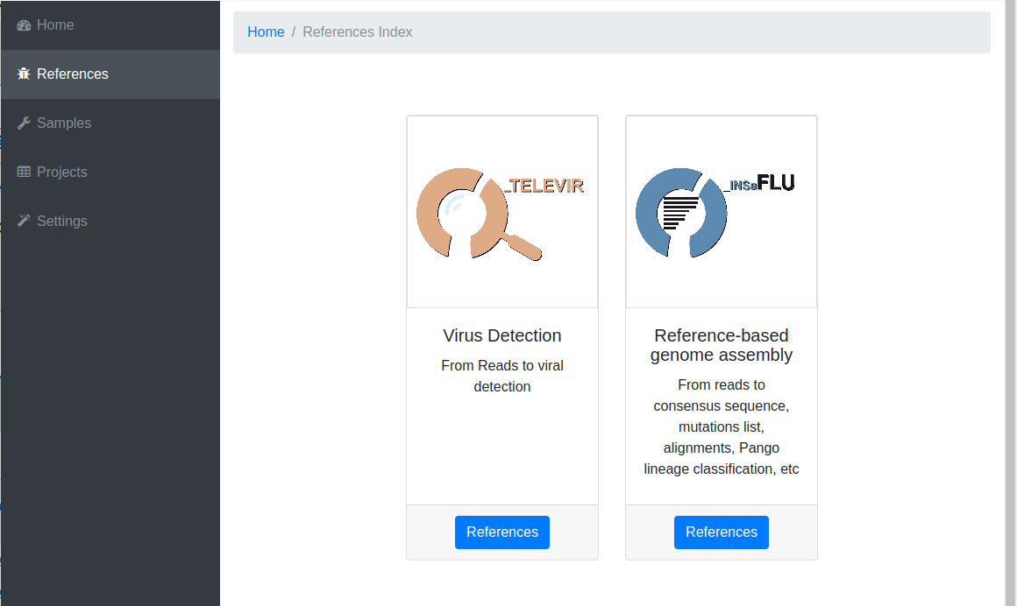Click the INSaFLU blue circular logo
The height and width of the screenshot is (606, 1017).
pos(715,213)
